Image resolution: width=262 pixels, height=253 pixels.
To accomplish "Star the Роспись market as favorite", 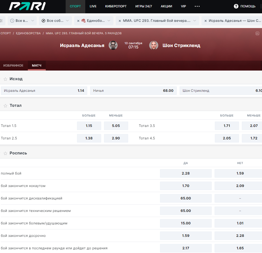I will click(5, 153).
